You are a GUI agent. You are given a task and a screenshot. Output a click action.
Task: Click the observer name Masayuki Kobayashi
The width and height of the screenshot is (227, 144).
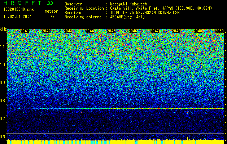[x=130, y=4]
